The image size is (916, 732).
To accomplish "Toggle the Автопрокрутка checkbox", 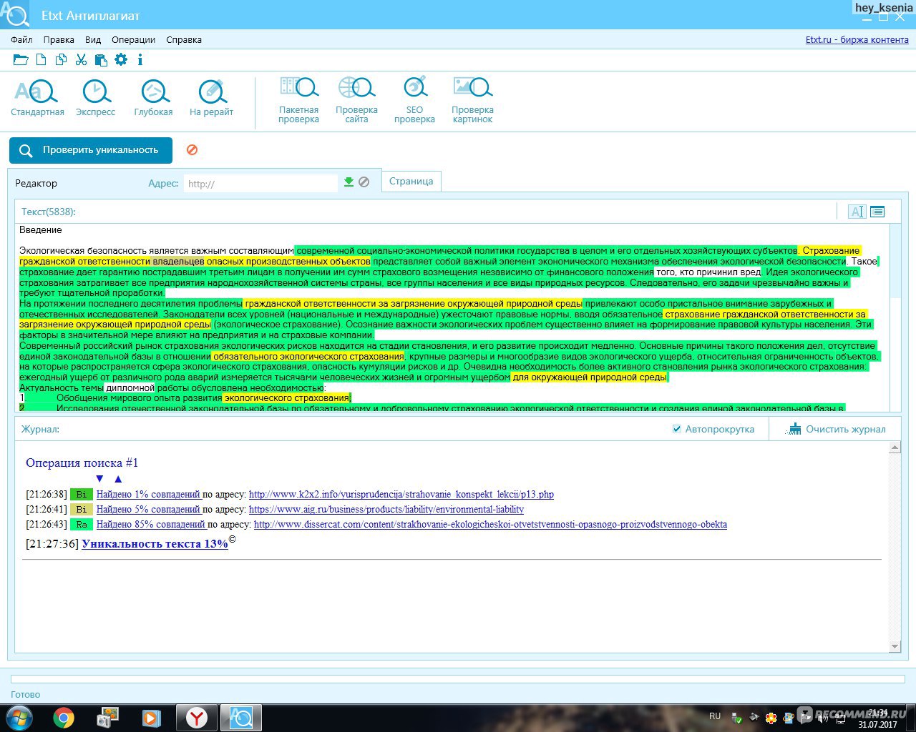I will point(677,429).
